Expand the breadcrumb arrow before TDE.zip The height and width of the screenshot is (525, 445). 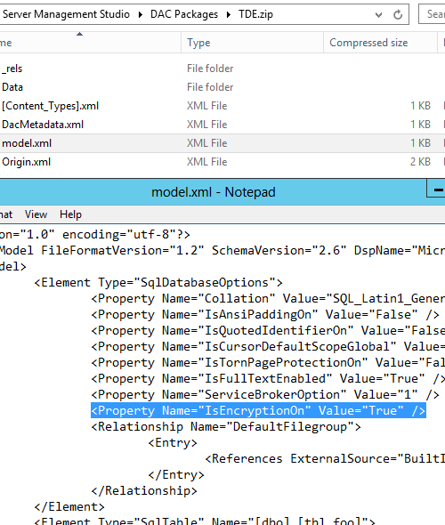[x=229, y=15]
